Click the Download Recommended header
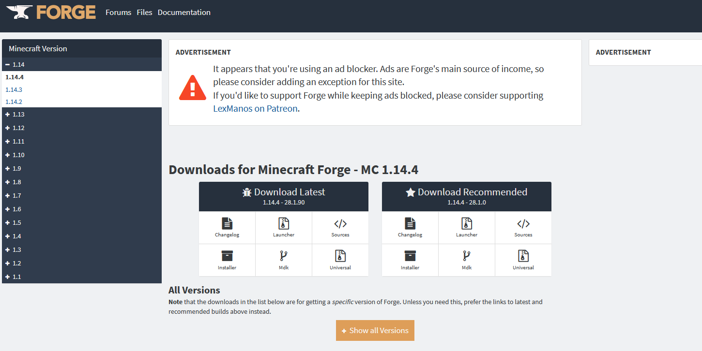This screenshot has height=351, width=702. coord(467,196)
